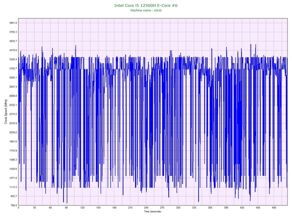Click the 3478.0 y-axis value
Image resolution: width=292 pixels, height=219 pixels.
point(13,50)
